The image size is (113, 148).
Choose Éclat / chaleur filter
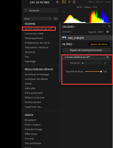[x=33, y=125]
